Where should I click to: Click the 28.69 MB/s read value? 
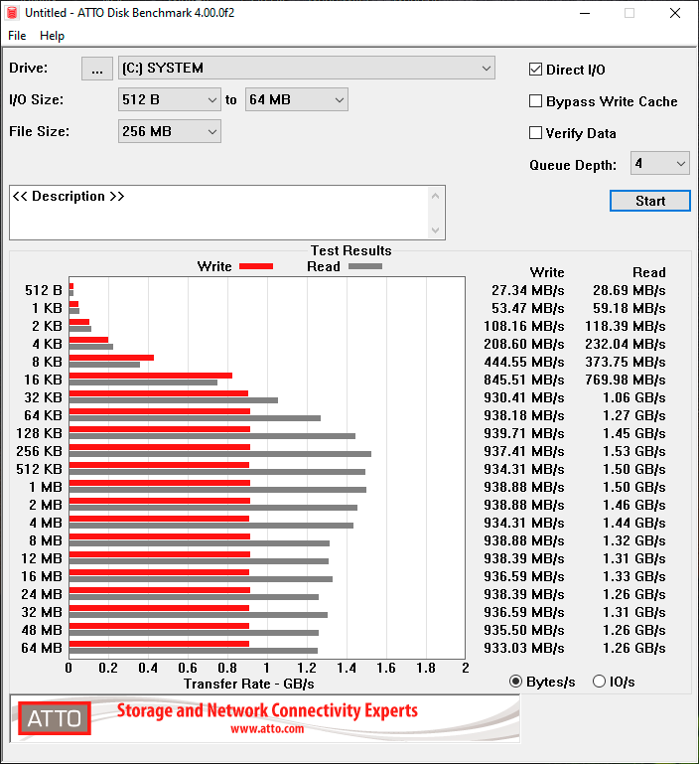[x=629, y=290]
